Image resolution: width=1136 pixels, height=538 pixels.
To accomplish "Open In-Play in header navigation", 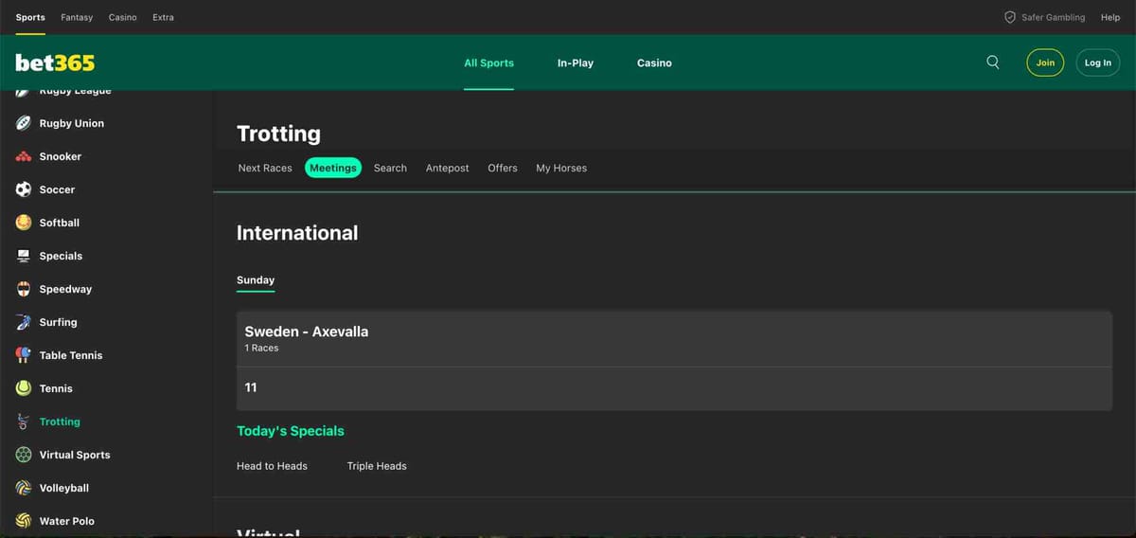I will tap(576, 63).
